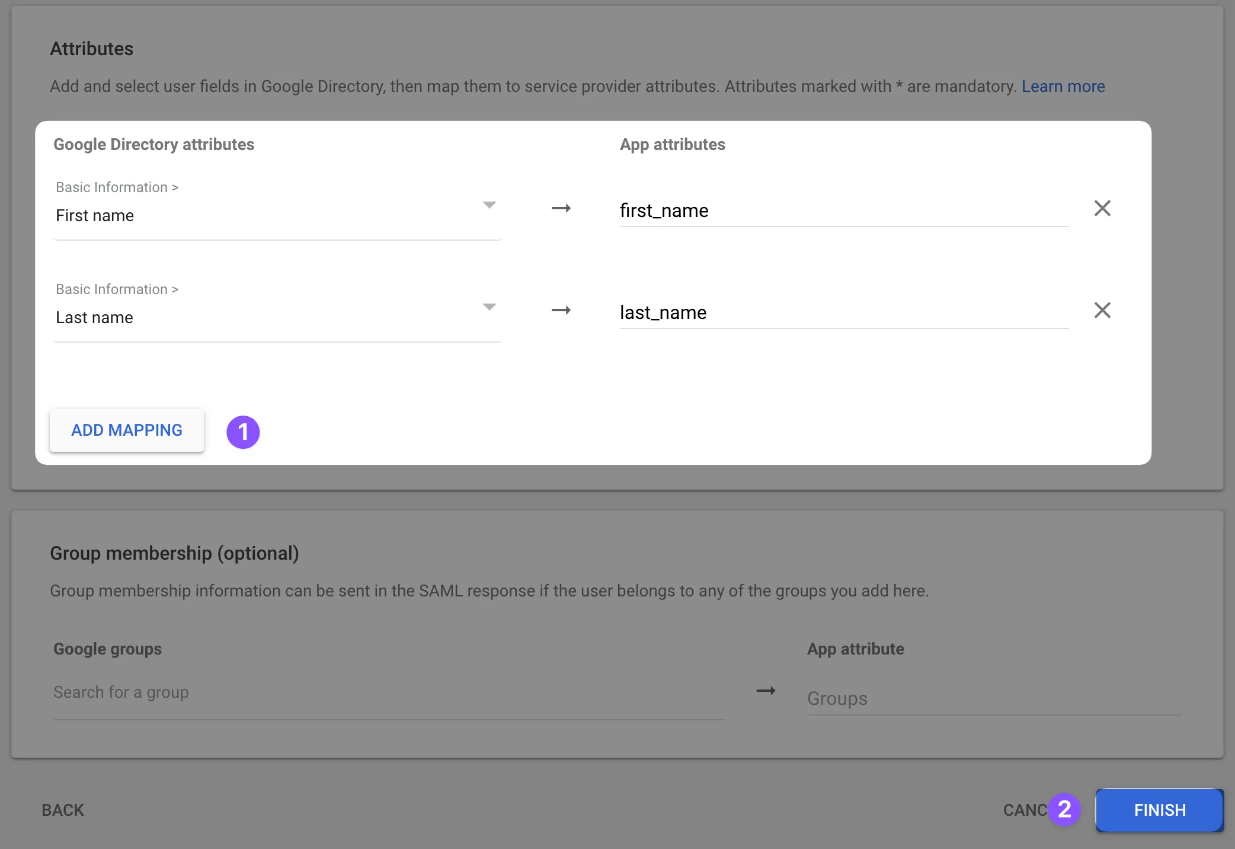Click the numbered badge next to ADD MAPPING
1235x849 pixels.
[x=243, y=432]
